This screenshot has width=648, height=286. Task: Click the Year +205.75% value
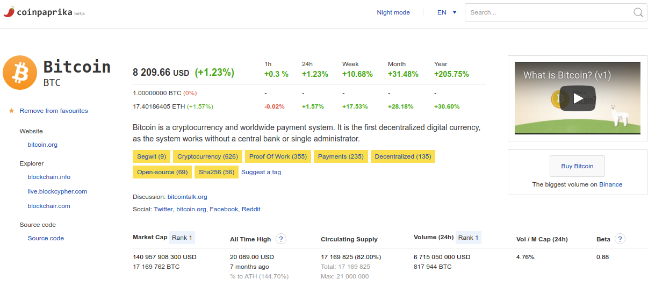click(451, 74)
